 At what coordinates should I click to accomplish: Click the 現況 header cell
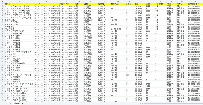[x=172, y=4]
